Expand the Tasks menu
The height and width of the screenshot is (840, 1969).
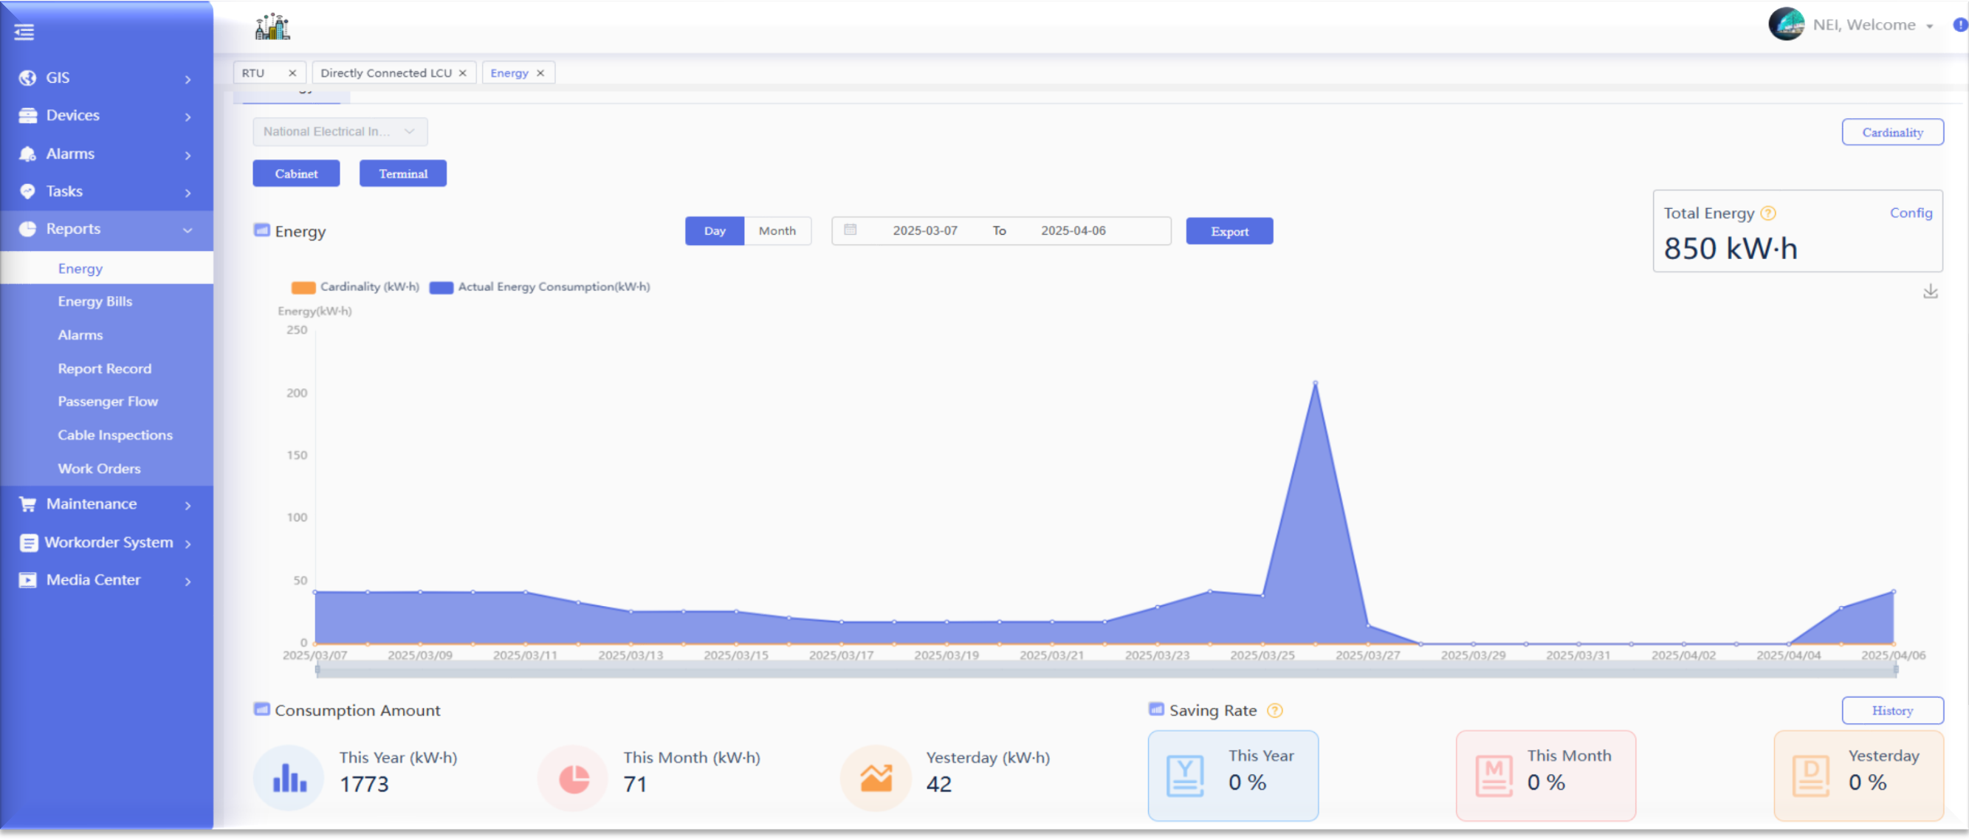coord(188,192)
